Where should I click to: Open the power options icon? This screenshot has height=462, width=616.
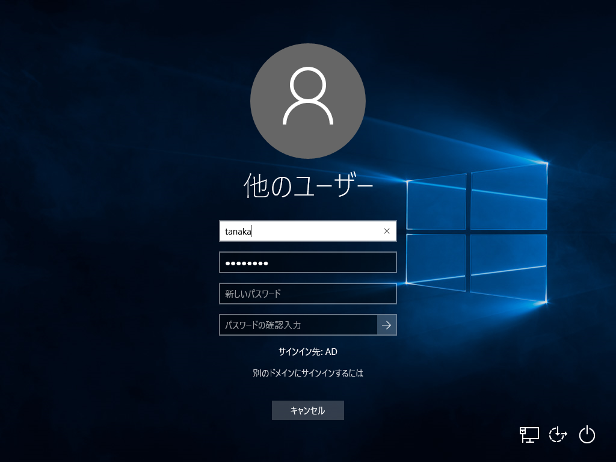click(587, 434)
